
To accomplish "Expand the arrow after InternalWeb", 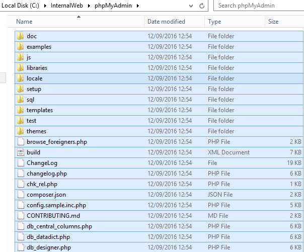I will [89, 6].
